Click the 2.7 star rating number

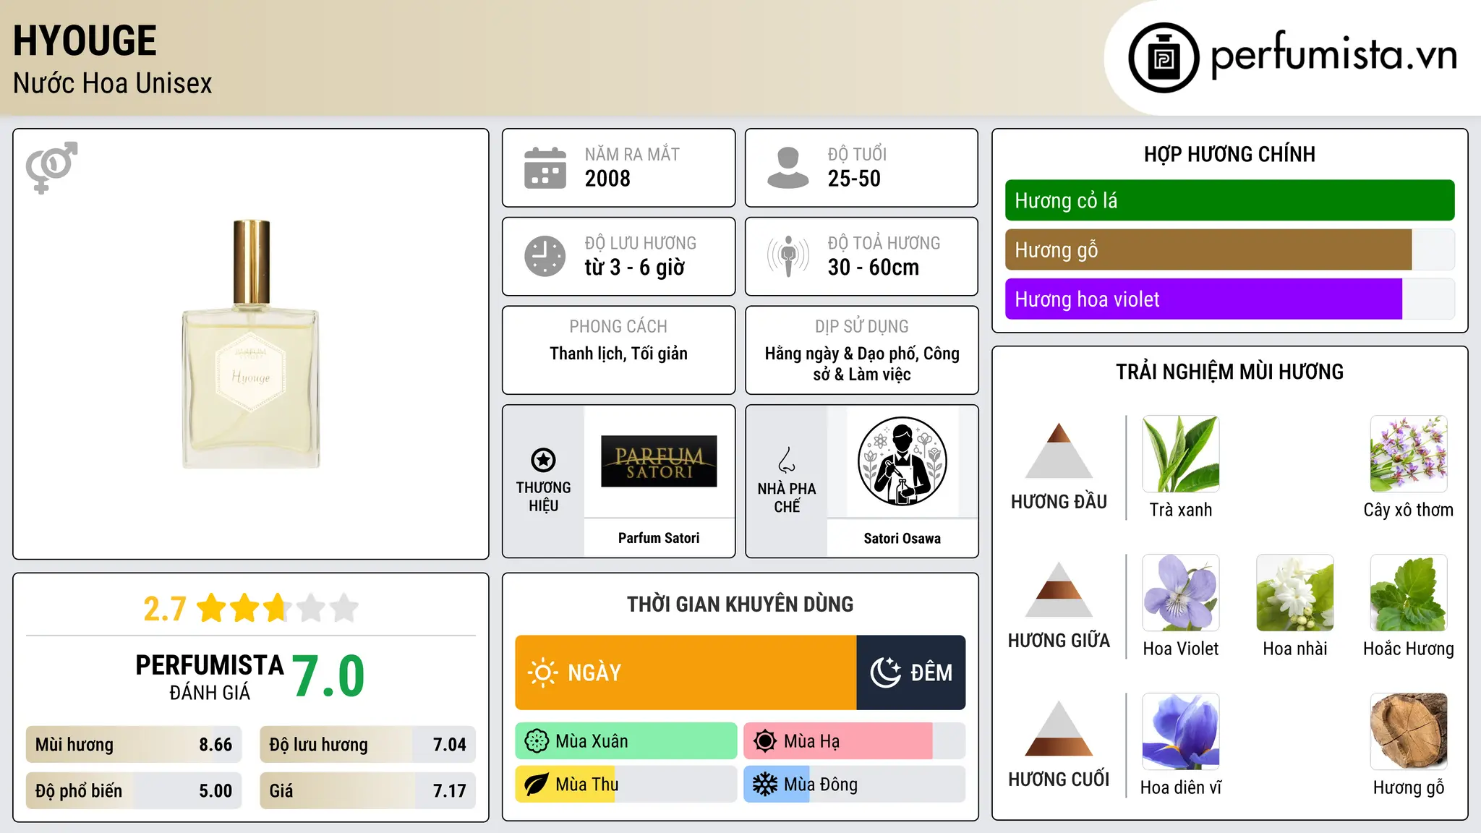(x=165, y=609)
